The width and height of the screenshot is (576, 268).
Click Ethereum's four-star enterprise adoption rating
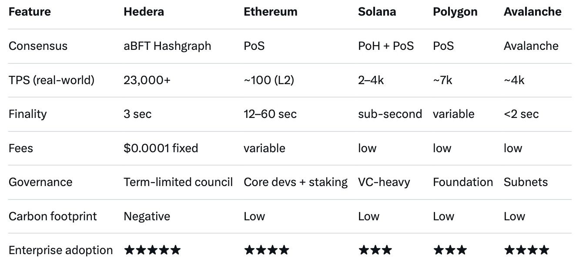266,250
